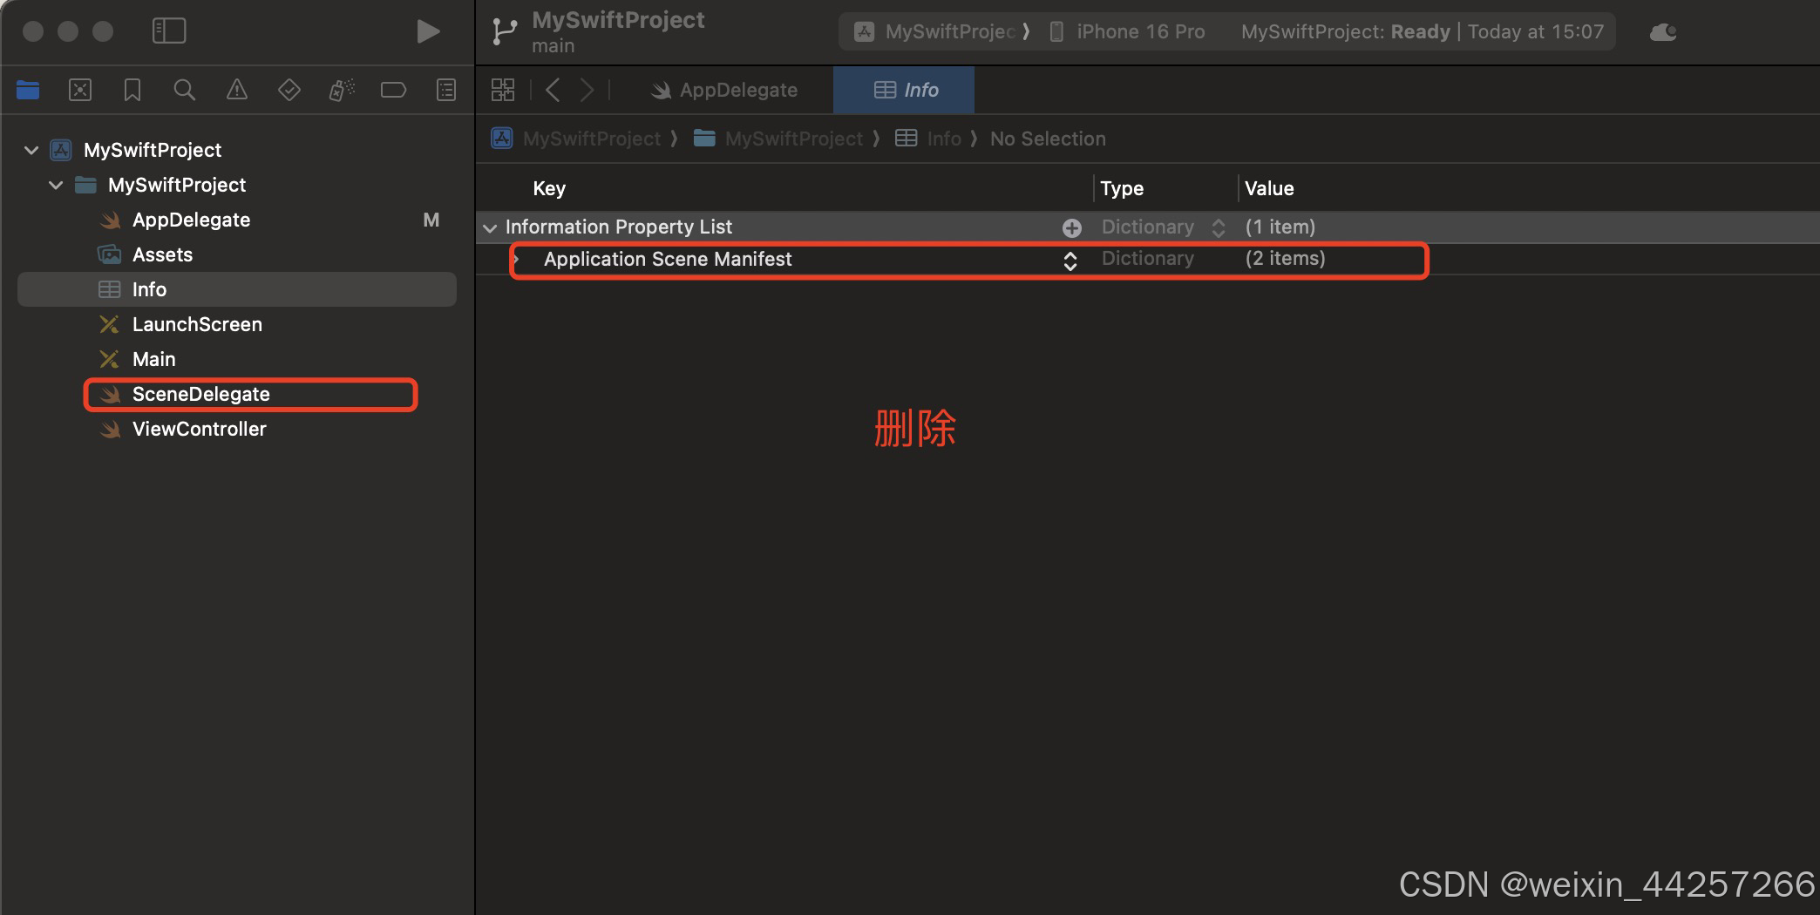Hide the navigator sidebar panel

coord(169,30)
